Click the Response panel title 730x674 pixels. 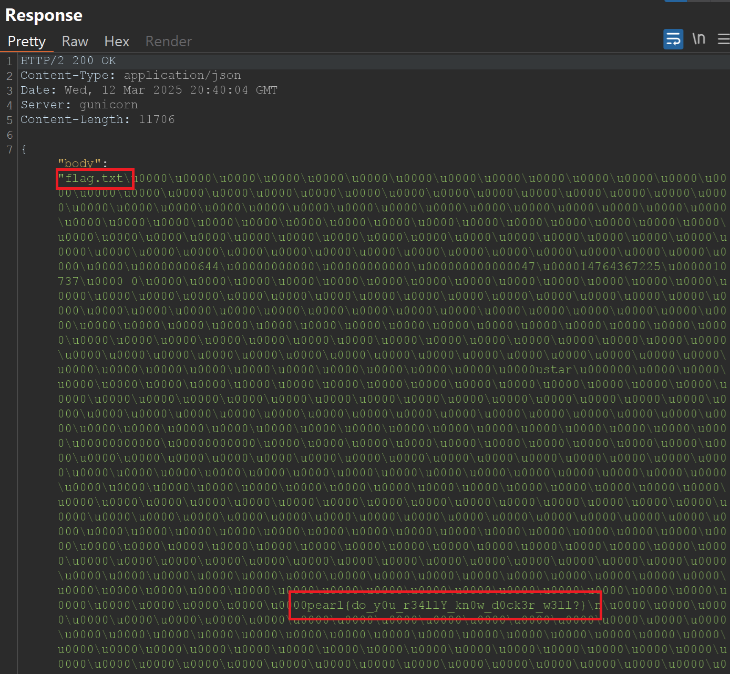click(44, 15)
